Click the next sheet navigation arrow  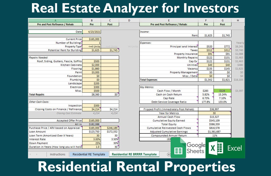(x=37, y=154)
